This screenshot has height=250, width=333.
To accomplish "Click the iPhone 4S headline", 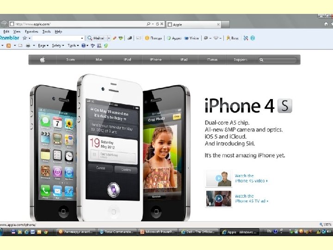I will [248, 106].
